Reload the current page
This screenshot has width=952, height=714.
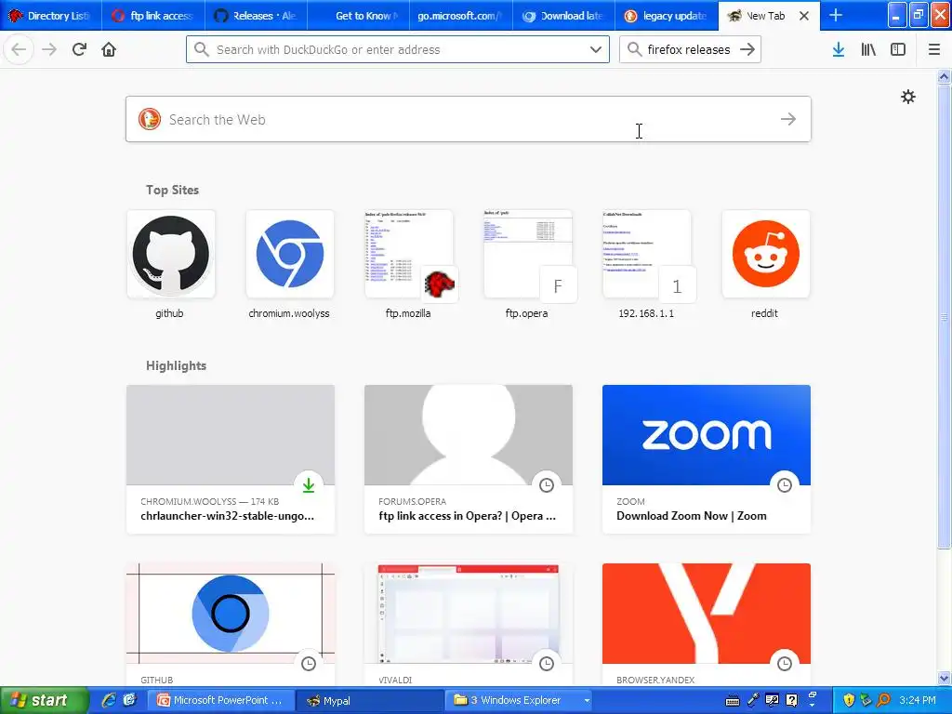79,49
